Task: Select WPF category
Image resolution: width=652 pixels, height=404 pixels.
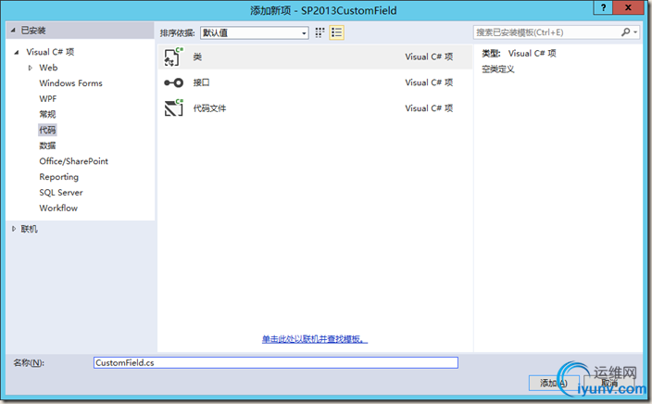Action: [x=48, y=98]
